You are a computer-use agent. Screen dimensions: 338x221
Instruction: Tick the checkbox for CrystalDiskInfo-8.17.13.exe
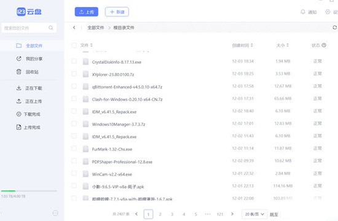[74, 61]
